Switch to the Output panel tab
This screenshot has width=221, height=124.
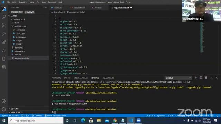point(67,78)
